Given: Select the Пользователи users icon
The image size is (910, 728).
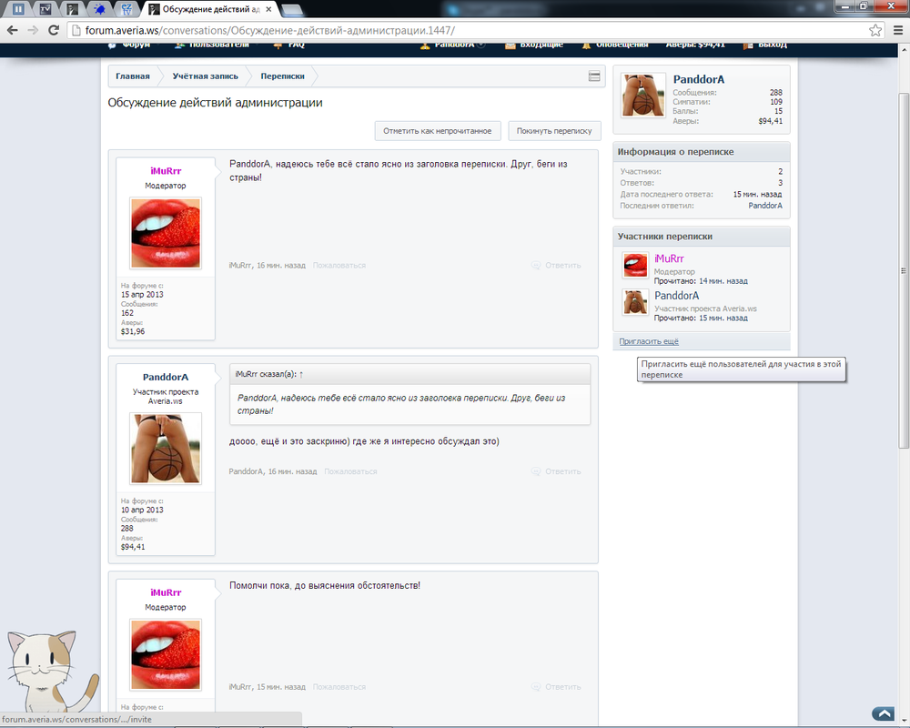Looking at the screenshot, I should pyautogui.click(x=179, y=43).
